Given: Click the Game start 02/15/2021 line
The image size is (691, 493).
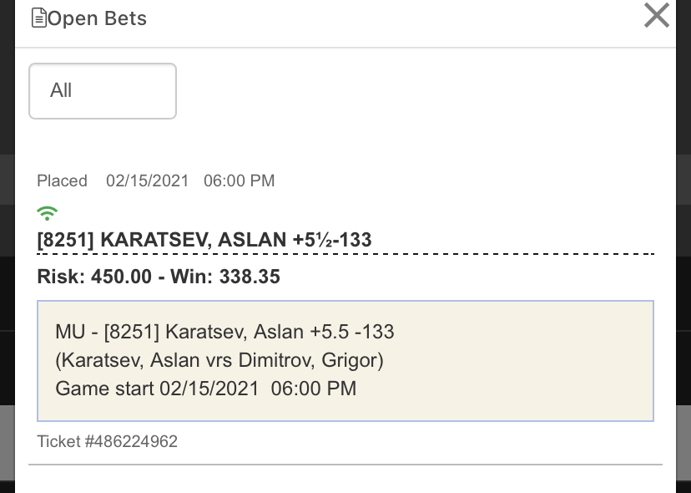Looking at the screenshot, I should [x=206, y=389].
